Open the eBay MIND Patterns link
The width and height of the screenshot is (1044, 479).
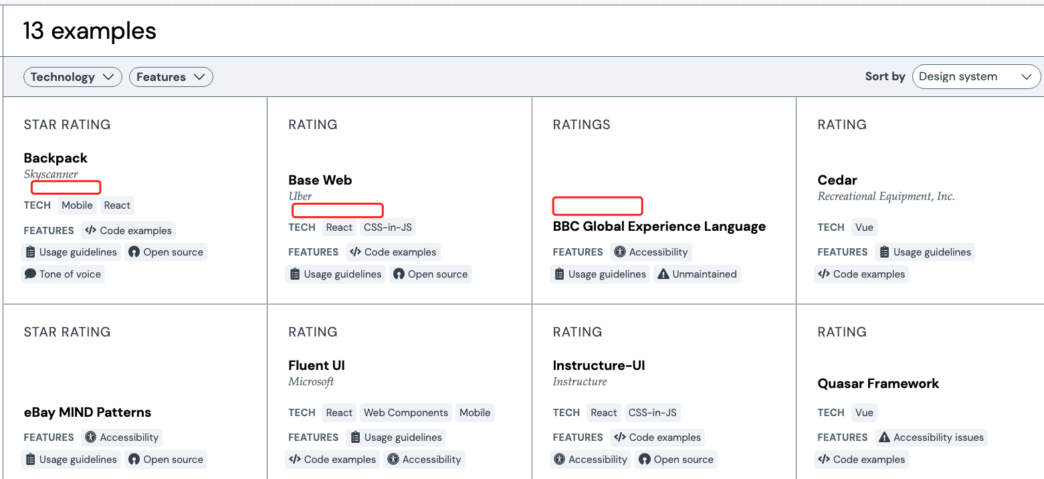88,412
